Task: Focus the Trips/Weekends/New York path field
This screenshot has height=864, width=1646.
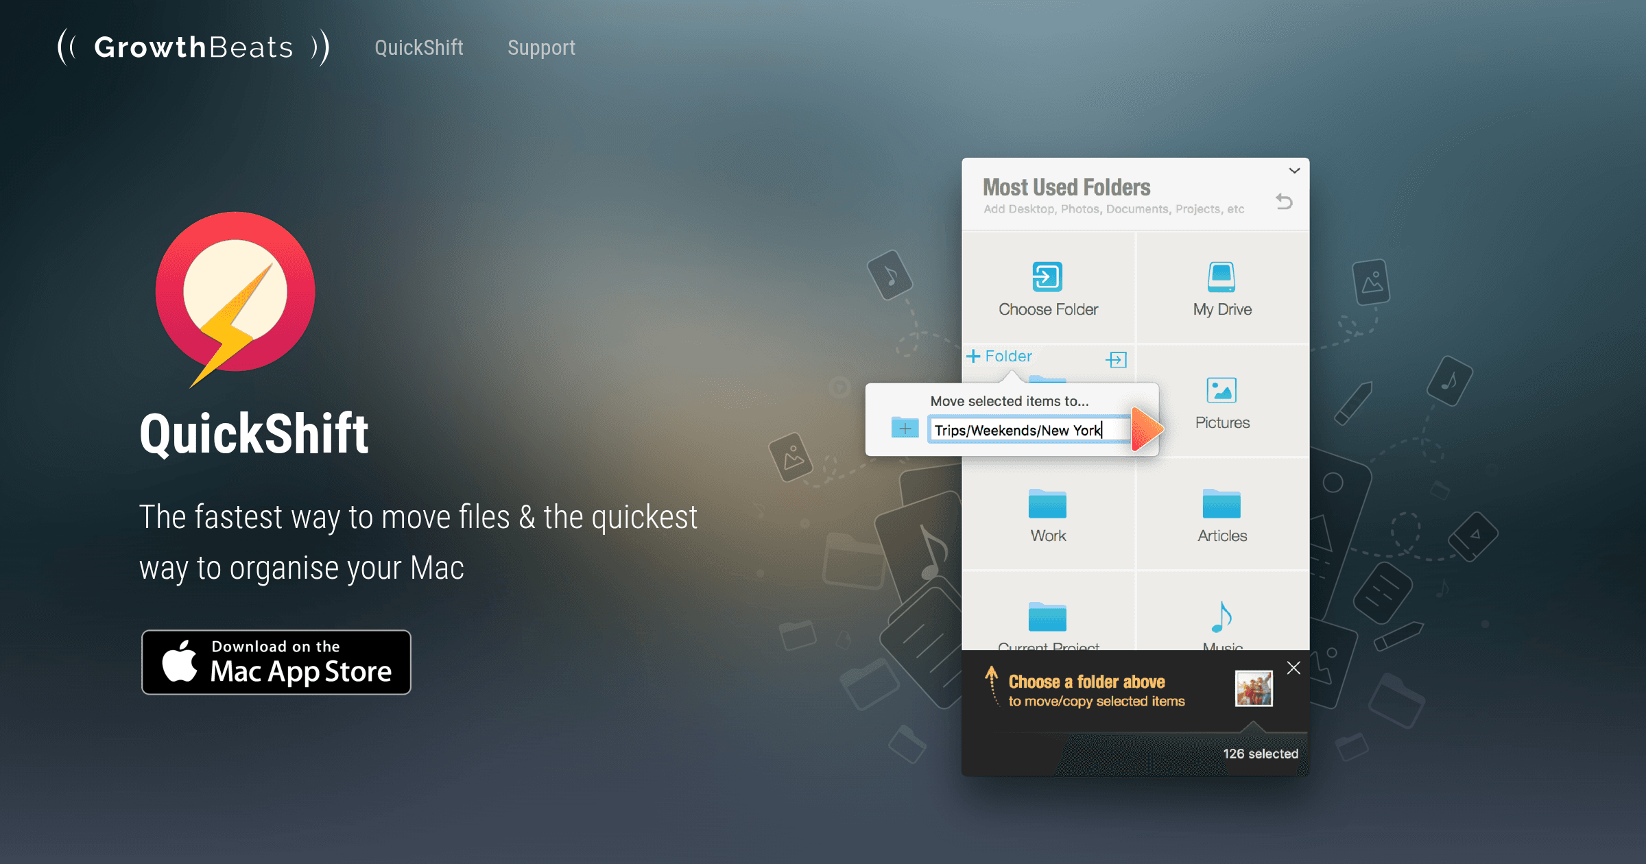Action: pos(1029,430)
